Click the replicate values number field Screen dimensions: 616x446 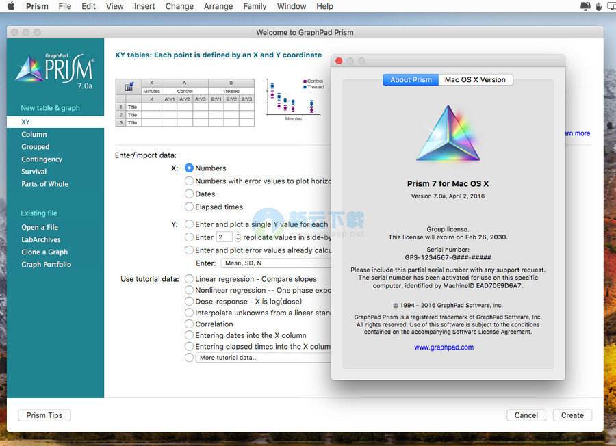click(224, 237)
